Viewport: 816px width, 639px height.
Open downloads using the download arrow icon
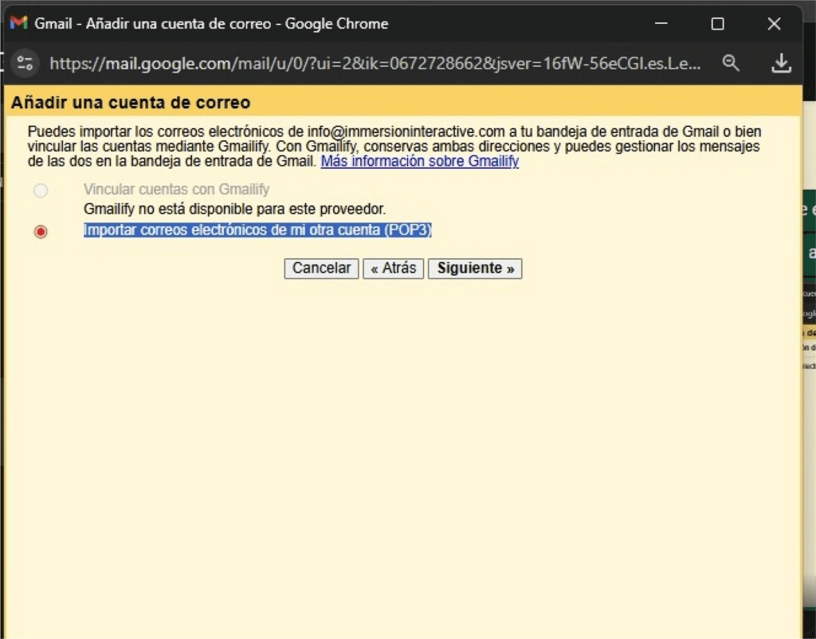[x=782, y=63]
